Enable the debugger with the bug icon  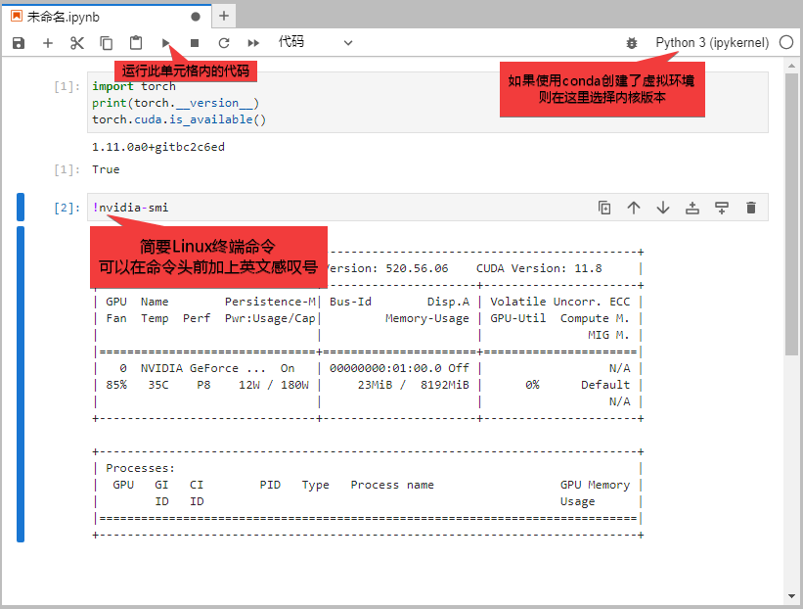[632, 43]
